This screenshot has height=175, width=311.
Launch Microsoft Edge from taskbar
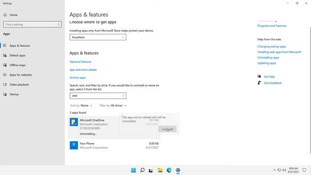coord(169,170)
